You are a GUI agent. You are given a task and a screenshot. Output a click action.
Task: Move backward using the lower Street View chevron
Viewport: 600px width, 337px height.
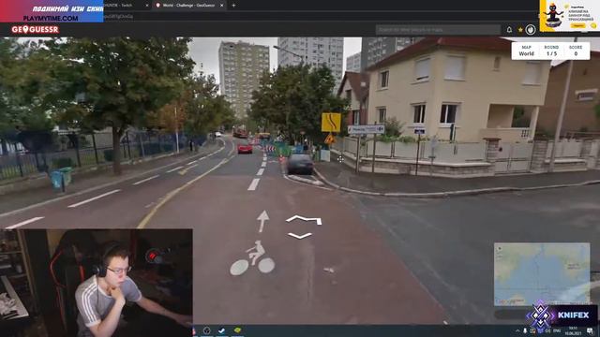[x=300, y=236]
